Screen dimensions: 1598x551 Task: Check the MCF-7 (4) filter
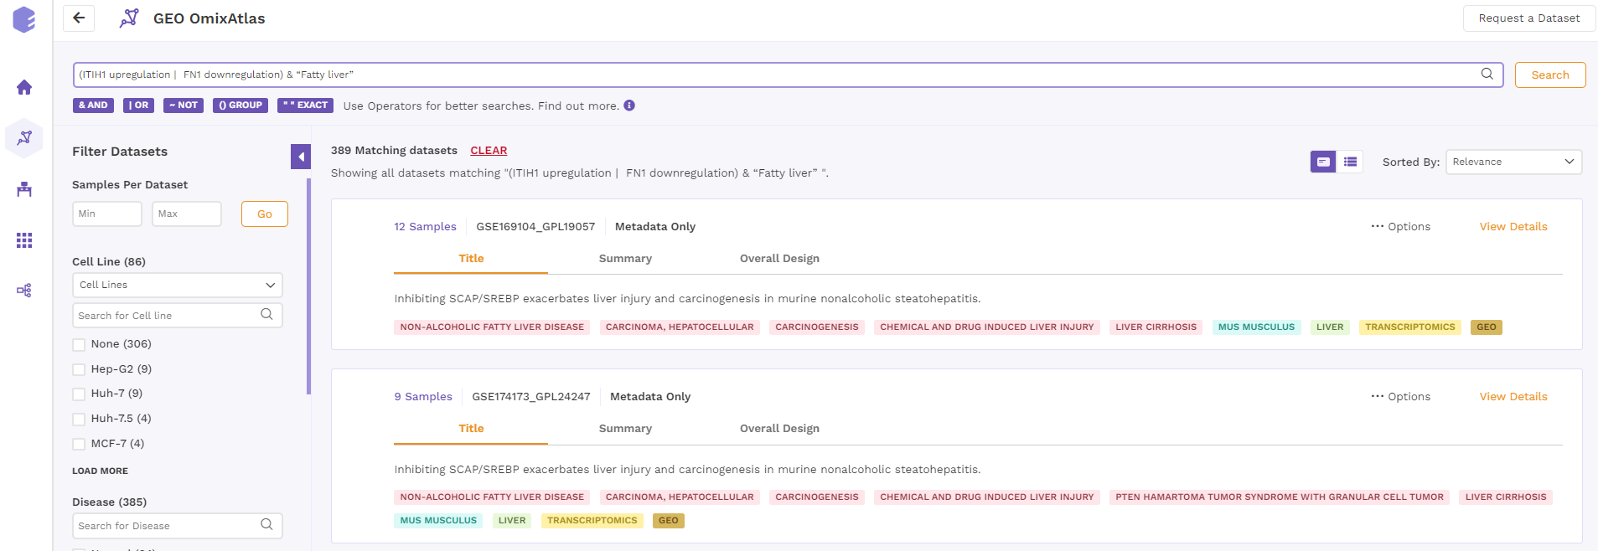coord(79,444)
